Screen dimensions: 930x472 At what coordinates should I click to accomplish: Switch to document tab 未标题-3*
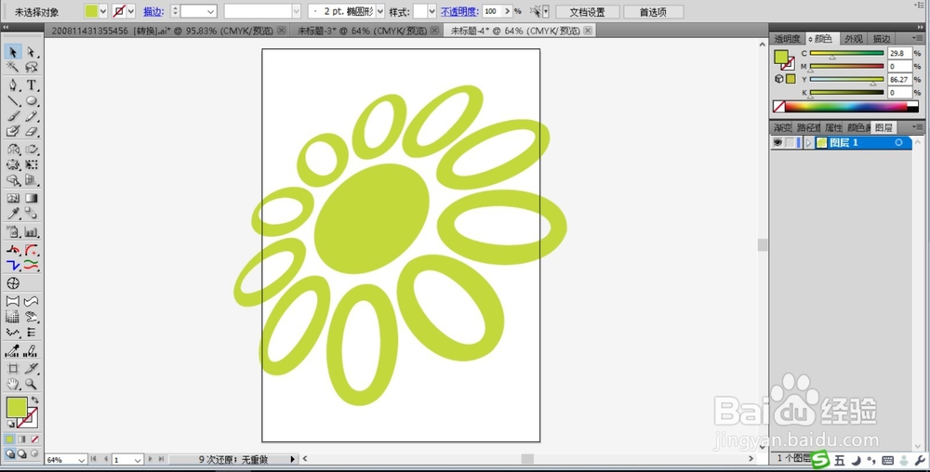(x=362, y=31)
